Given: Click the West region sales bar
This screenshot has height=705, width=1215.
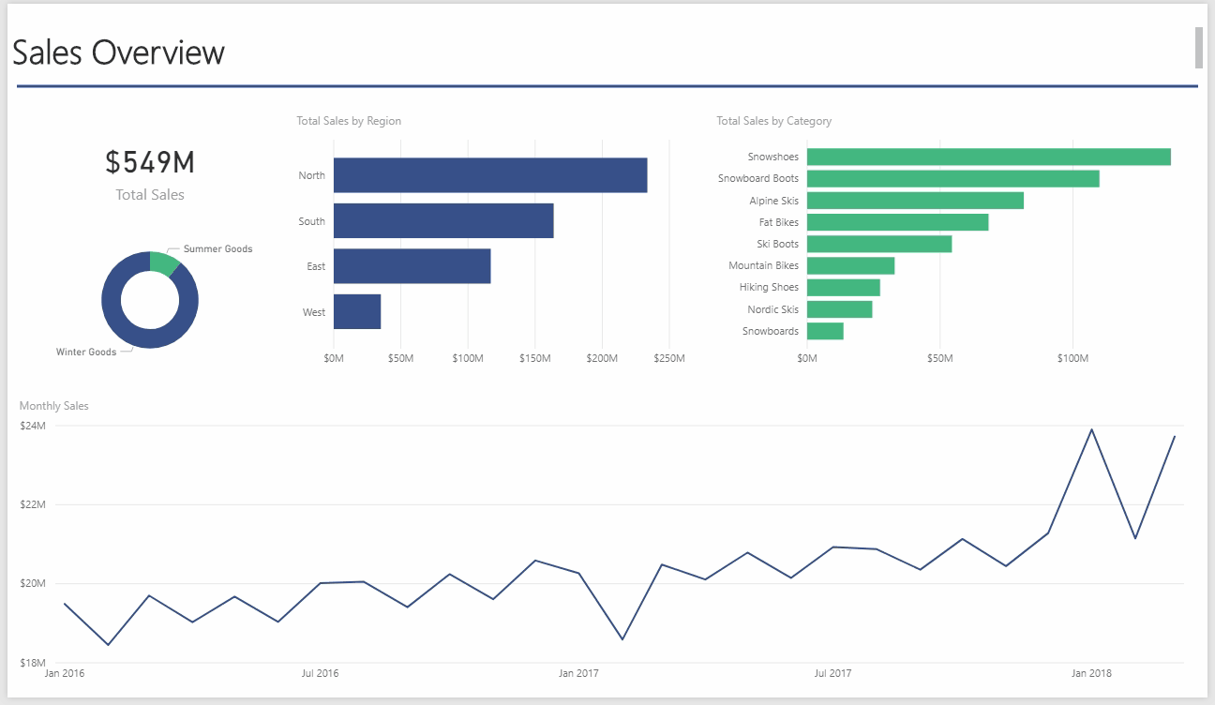Looking at the screenshot, I should tap(356, 311).
